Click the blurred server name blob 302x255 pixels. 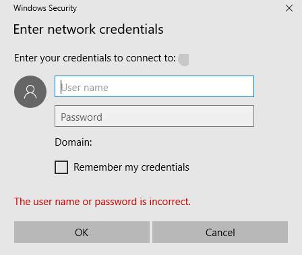click(183, 60)
